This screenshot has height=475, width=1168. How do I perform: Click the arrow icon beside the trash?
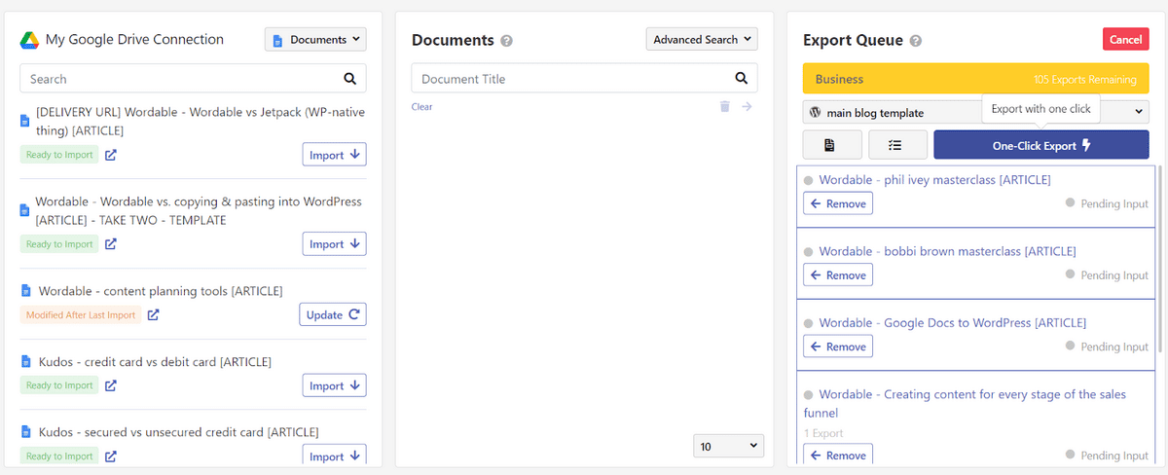click(747, 107)
